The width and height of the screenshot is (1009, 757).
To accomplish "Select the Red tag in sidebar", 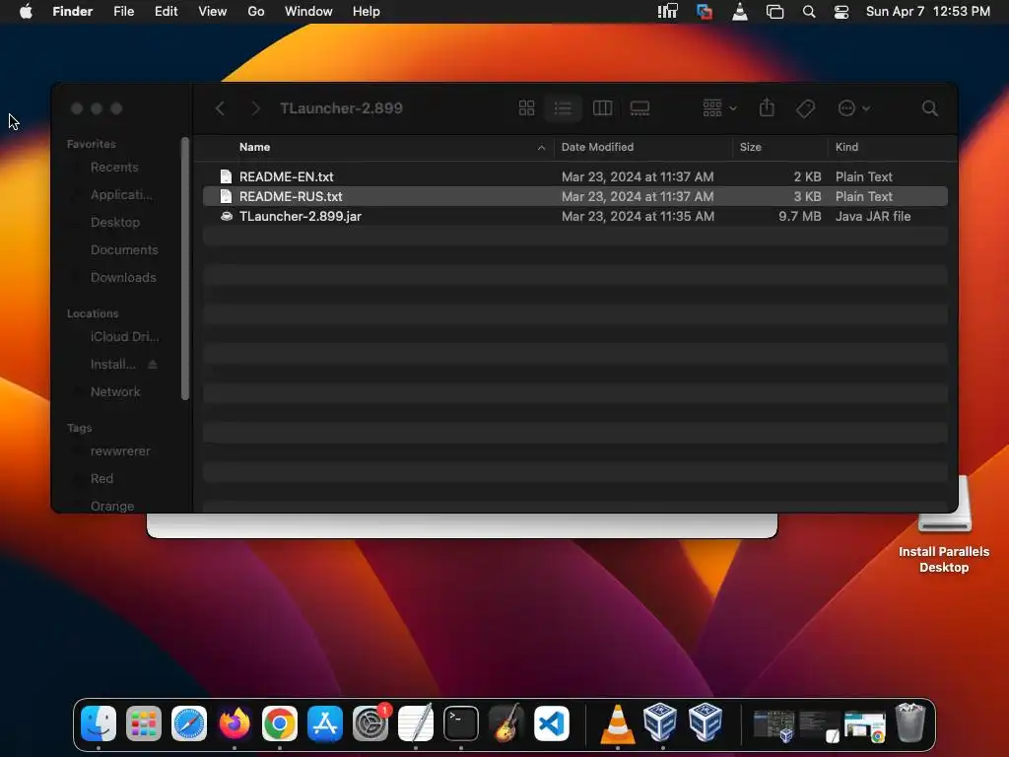I will [x=101, y=479].
